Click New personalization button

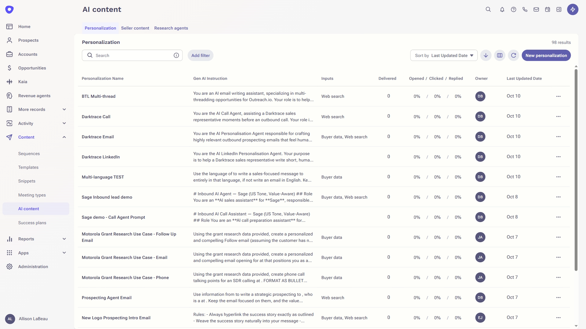[x=546, y=55]
